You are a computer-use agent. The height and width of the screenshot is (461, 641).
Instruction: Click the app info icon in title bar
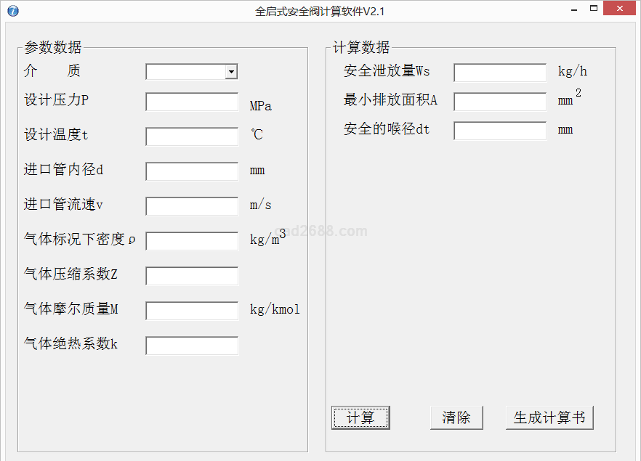[x=12, y=11]
